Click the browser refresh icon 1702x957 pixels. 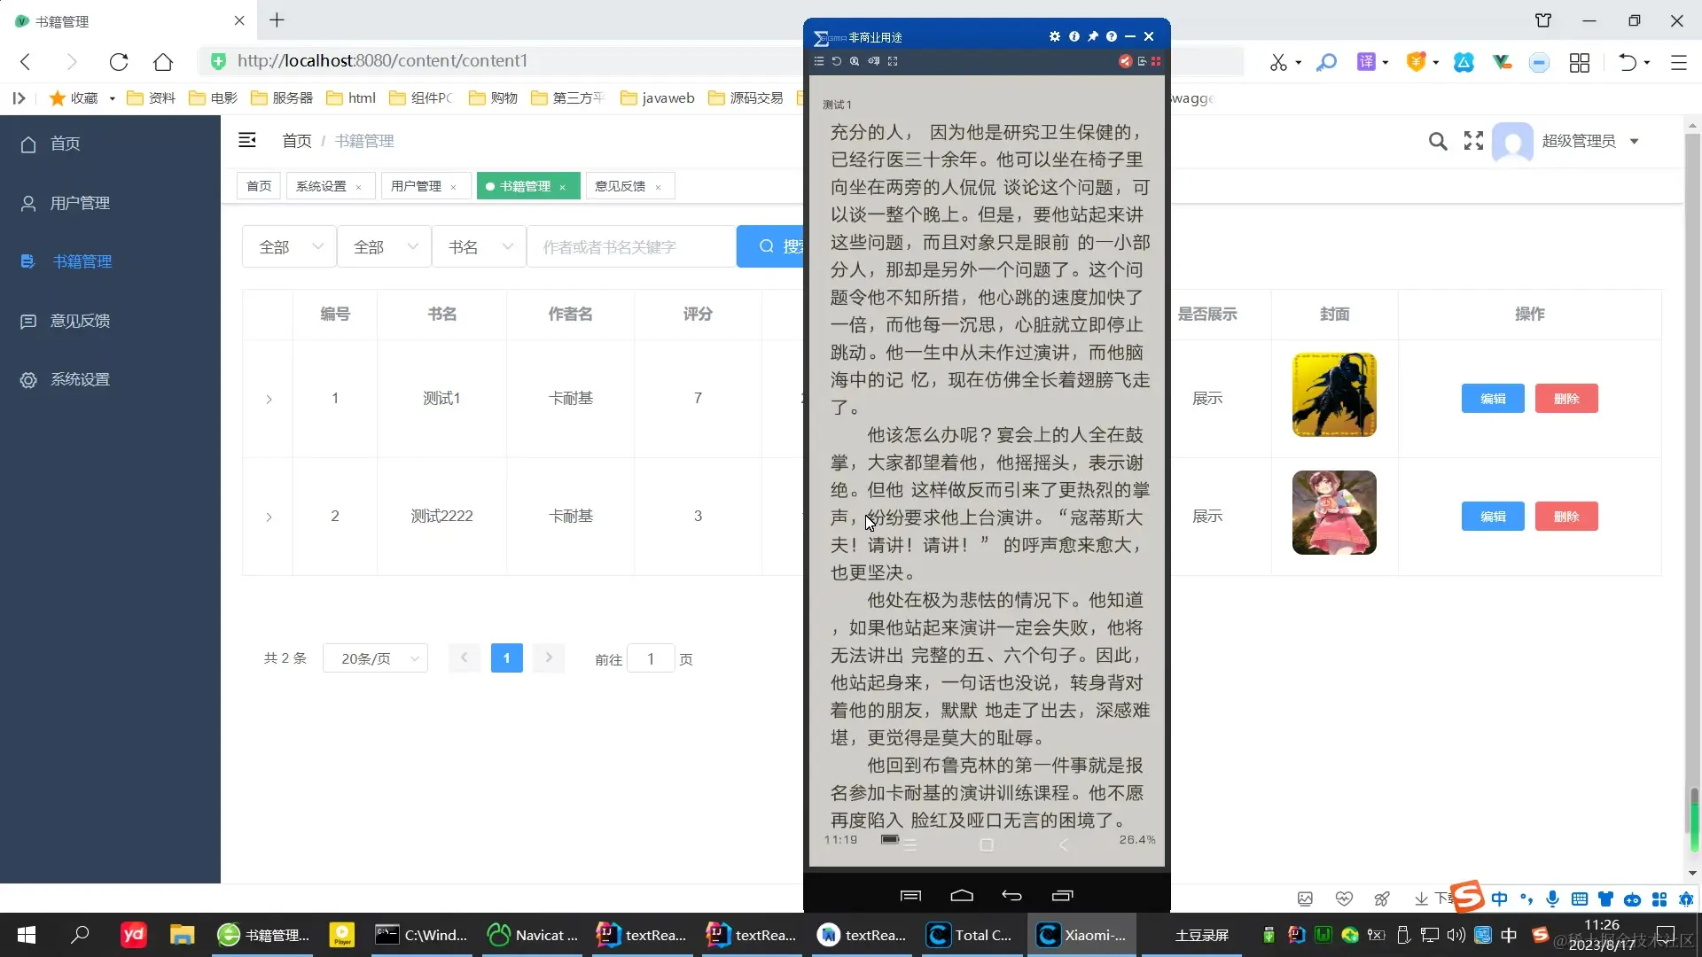point(119,61)
